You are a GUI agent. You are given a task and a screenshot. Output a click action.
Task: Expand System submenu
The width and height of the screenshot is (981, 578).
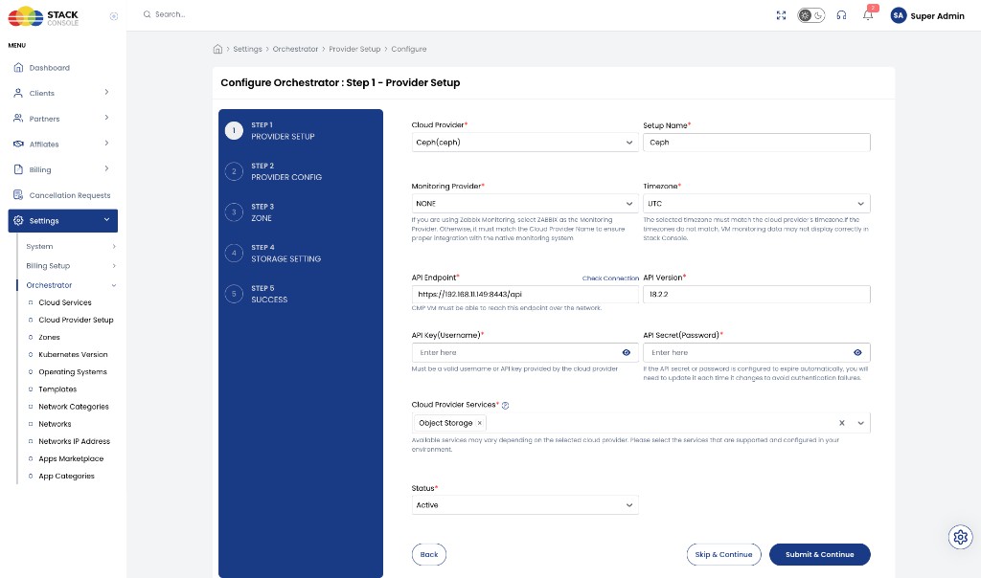pyautogui.click(x=114, y=247)
